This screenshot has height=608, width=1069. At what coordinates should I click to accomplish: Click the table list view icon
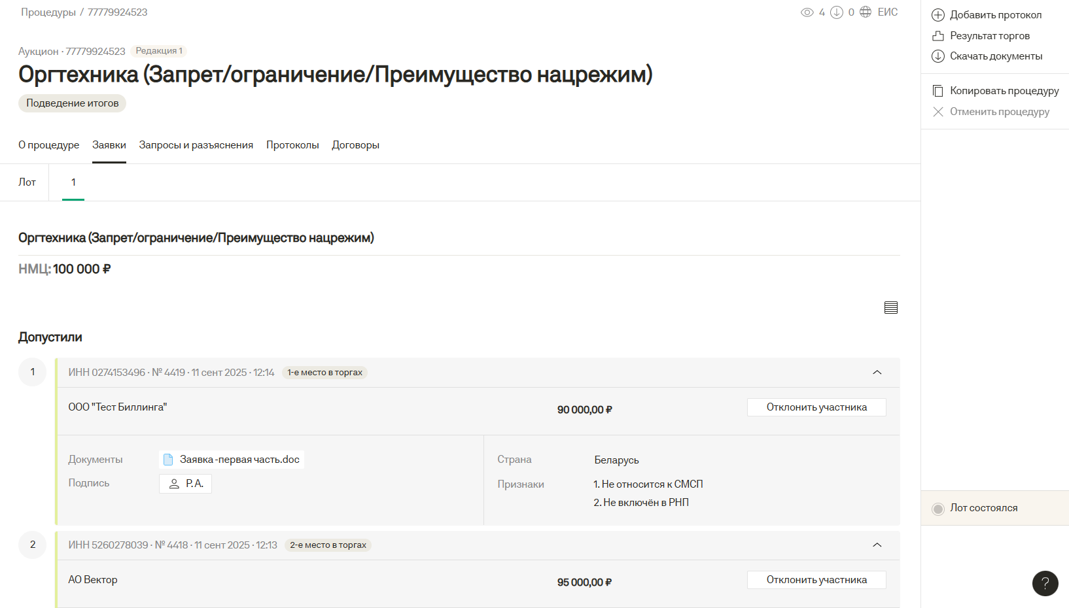point(890,307)
